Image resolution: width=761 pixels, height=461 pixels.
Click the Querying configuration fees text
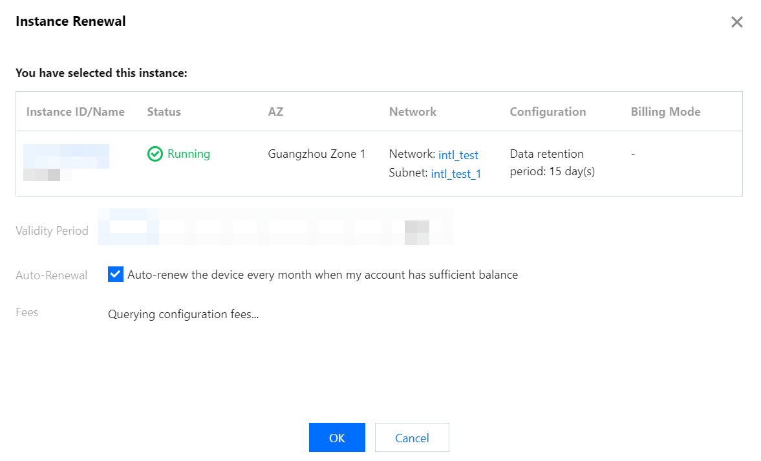coord(183,315)
